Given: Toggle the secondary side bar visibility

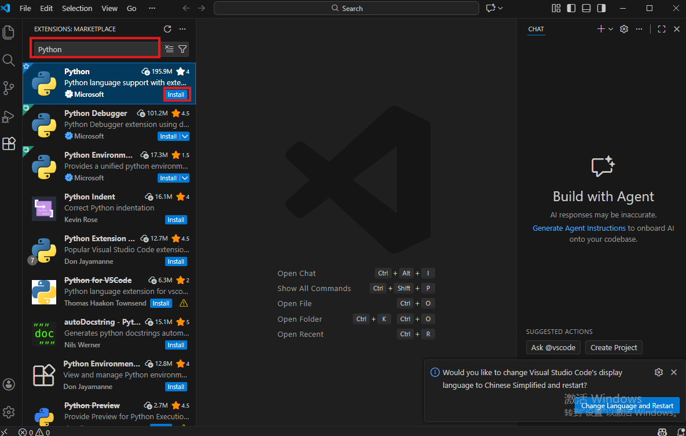Looking at the screenshot, I should pos(601,8).
